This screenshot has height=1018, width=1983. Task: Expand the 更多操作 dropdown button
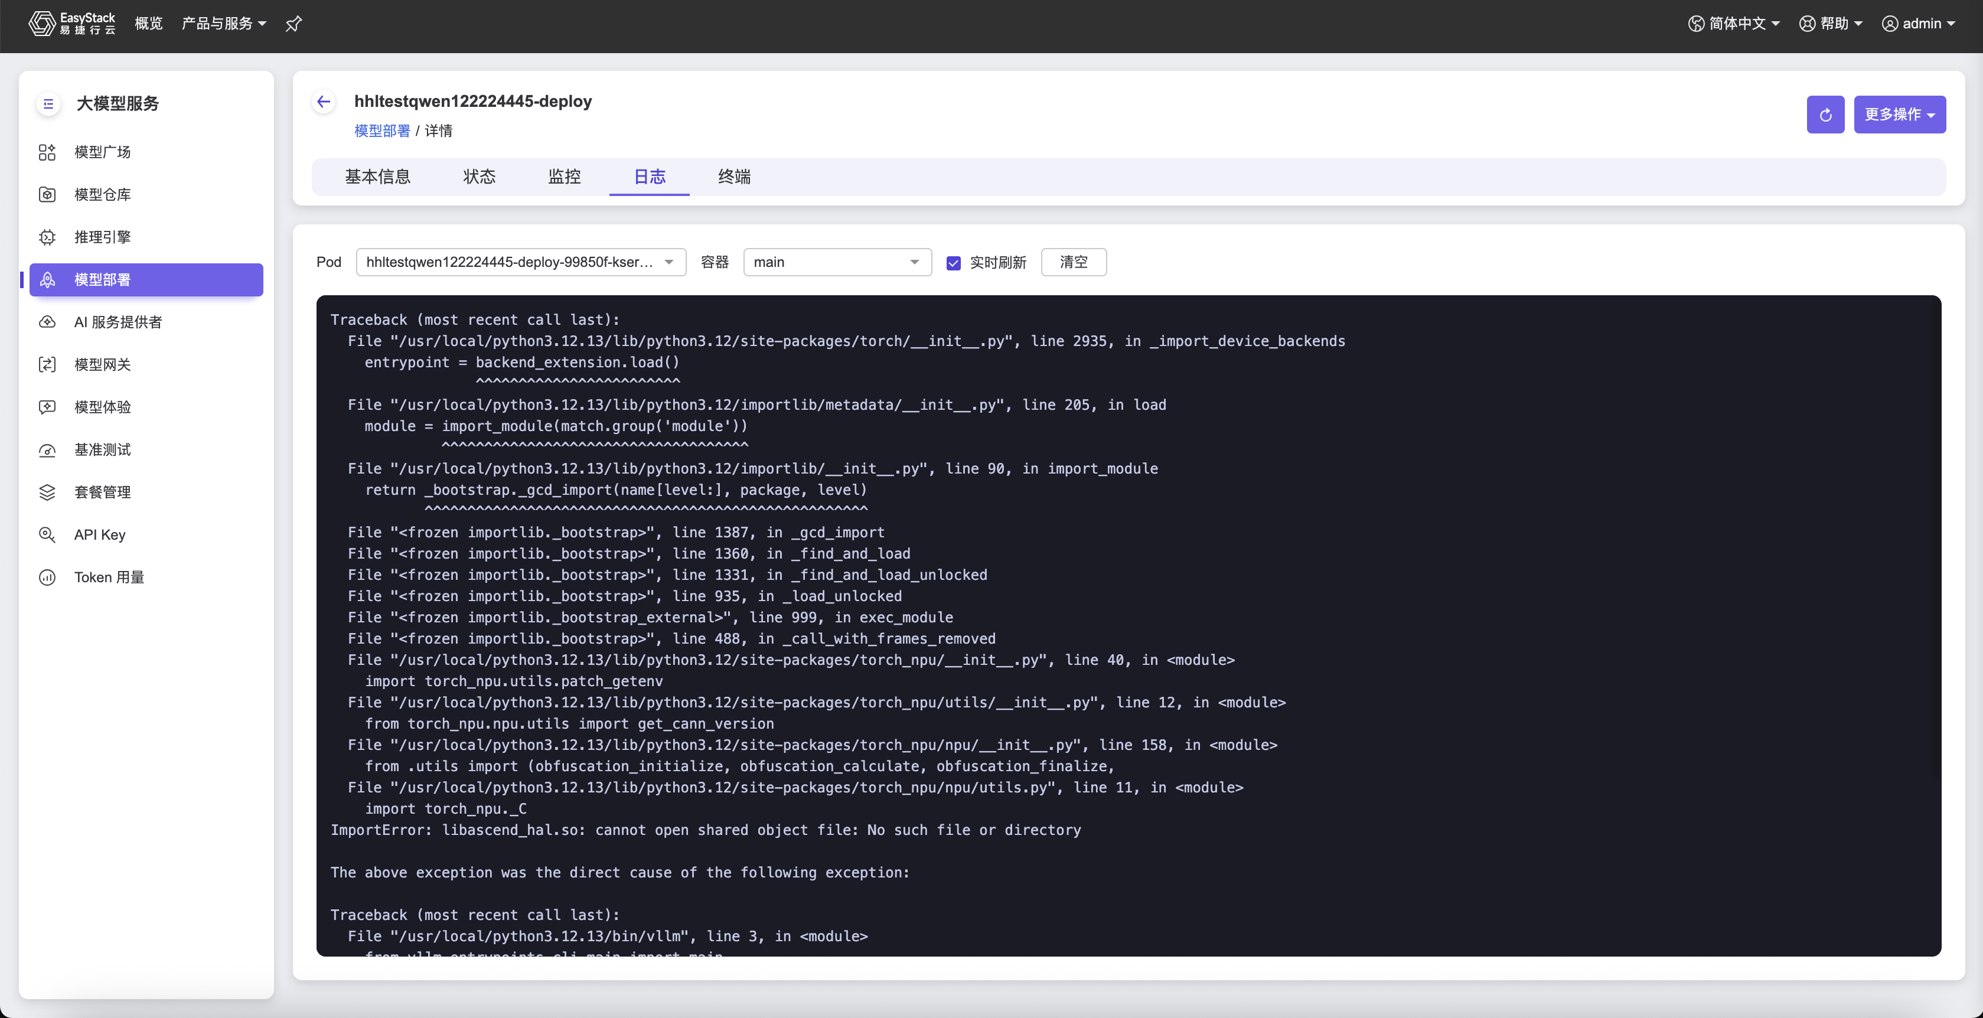point(1899,115)
